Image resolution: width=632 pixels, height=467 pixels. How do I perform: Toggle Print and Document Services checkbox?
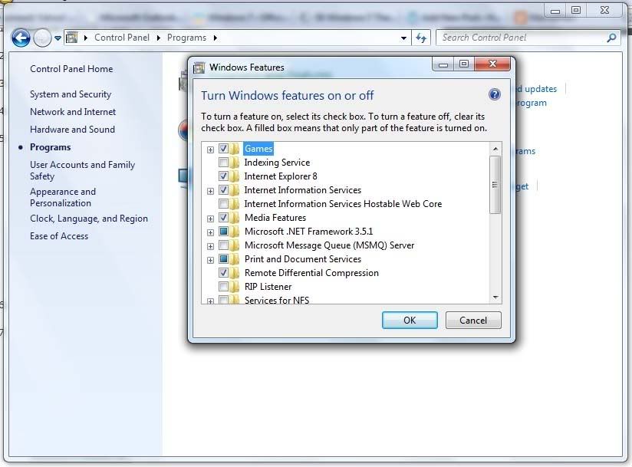pyautogui.click(x=223, y=259)
